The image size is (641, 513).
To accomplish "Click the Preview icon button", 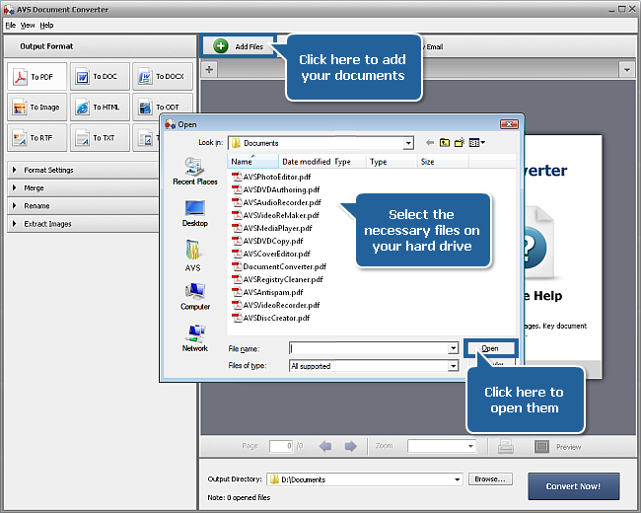I will point(541,446).
